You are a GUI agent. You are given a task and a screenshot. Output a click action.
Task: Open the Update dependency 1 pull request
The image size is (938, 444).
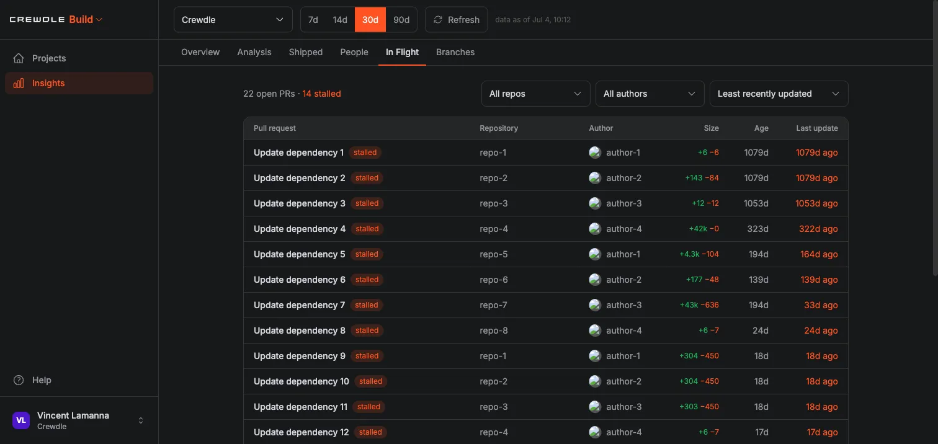click(298, 153)
